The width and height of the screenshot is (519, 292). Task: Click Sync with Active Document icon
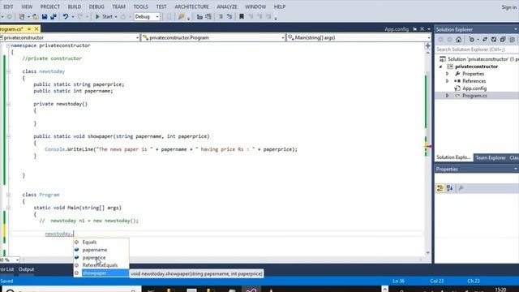(x=485, y=40)
